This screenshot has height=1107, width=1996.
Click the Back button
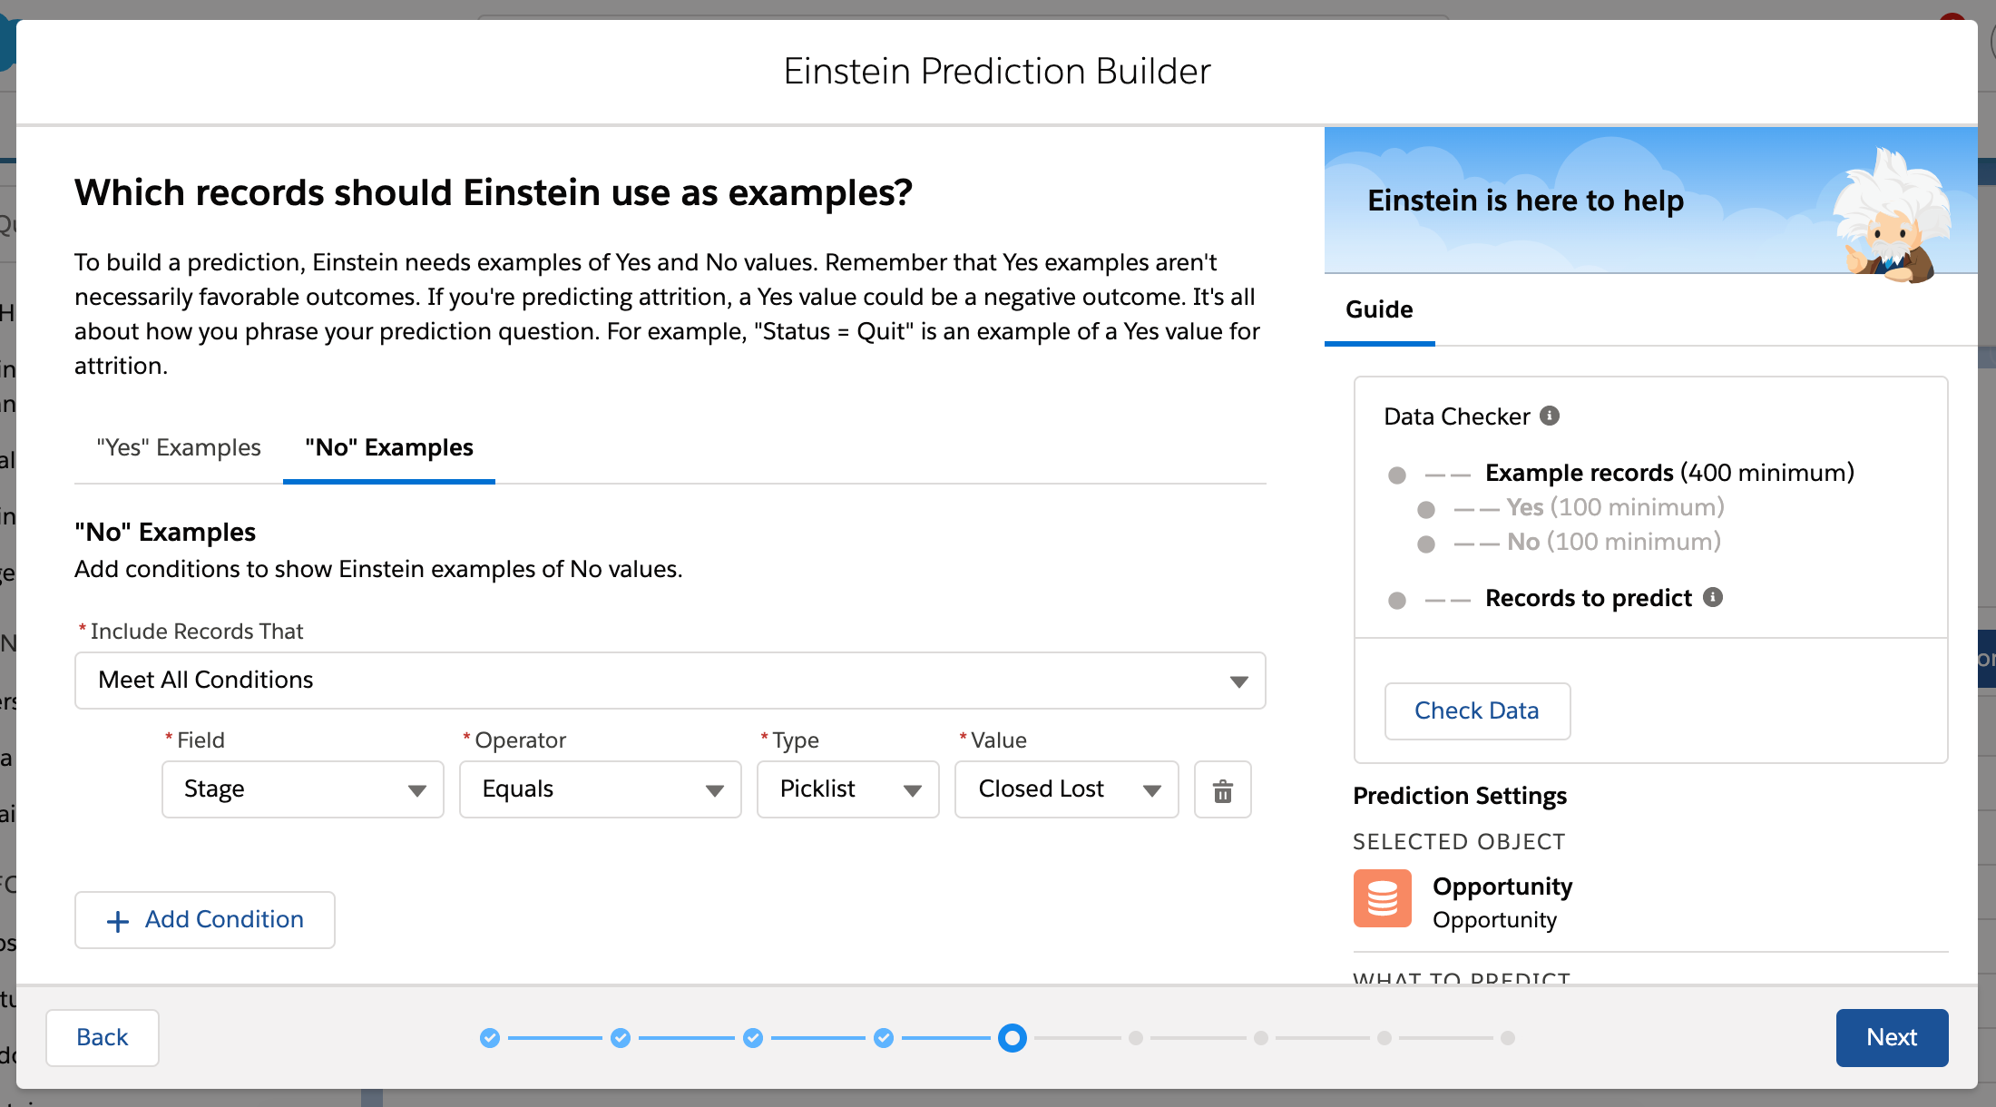click(103, 1038)
